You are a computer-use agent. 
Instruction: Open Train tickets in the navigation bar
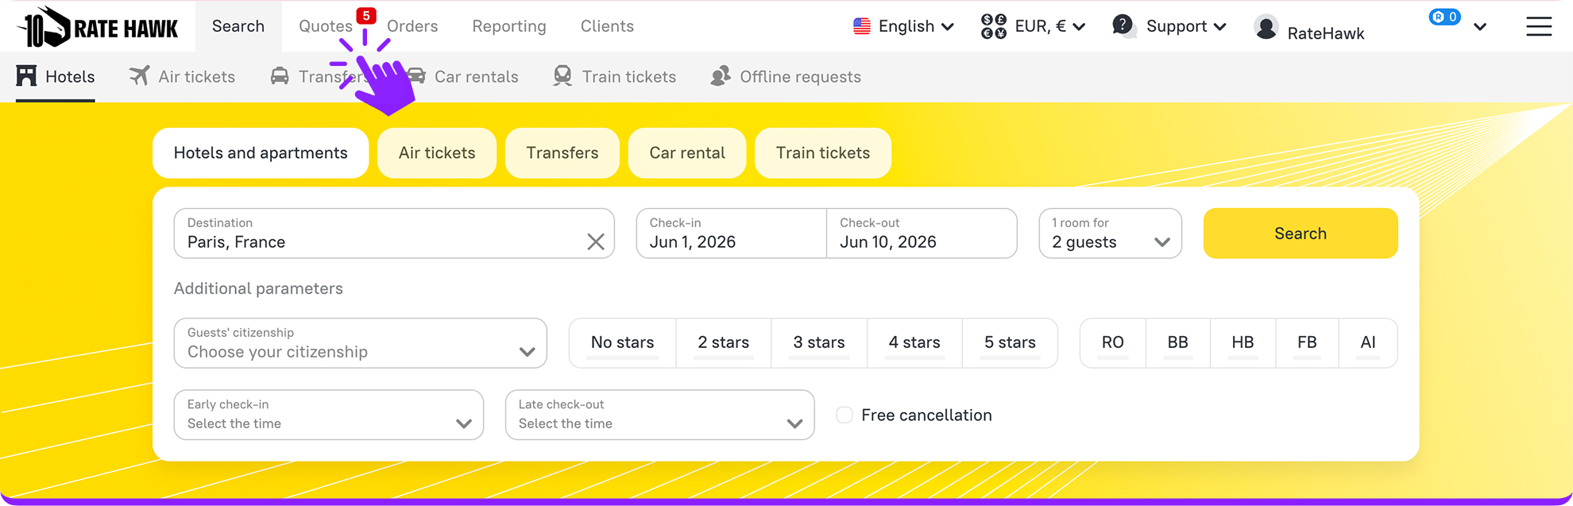tap(614, 77)
